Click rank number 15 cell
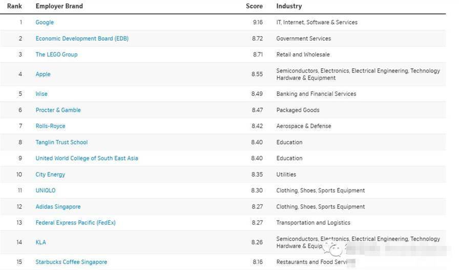This screenshot has height=270, width=461. [x=19, y=262]
